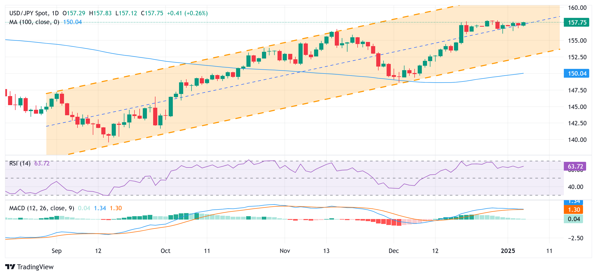Image resolution: width=597 pixels, height=276 pixels.
Task: Click the 1D timeframe label
Action: (x=55, y=13)
